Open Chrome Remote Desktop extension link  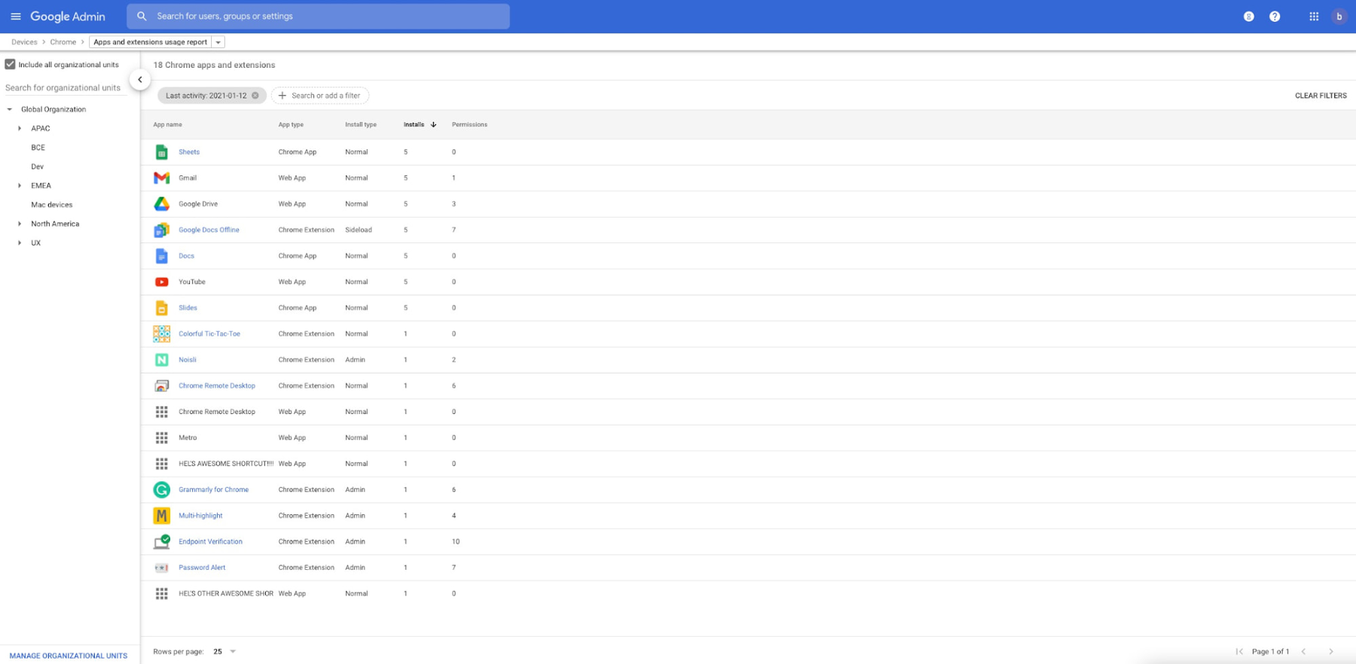(217, 385)
